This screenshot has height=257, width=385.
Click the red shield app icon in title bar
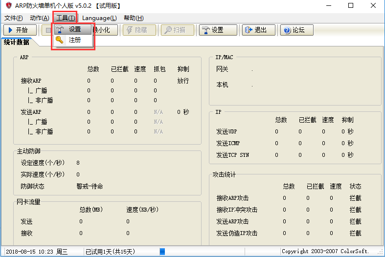tap(8, 5)
